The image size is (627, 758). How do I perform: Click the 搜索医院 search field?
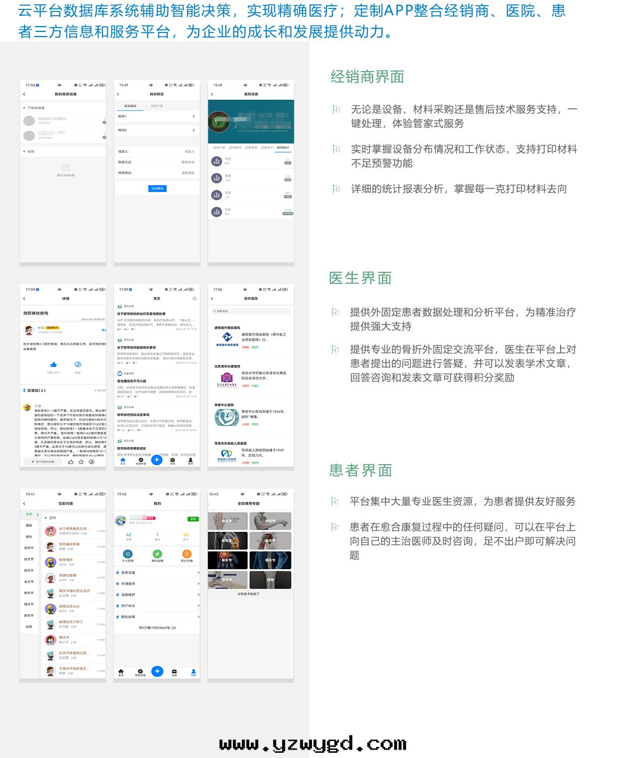point(251,311)
